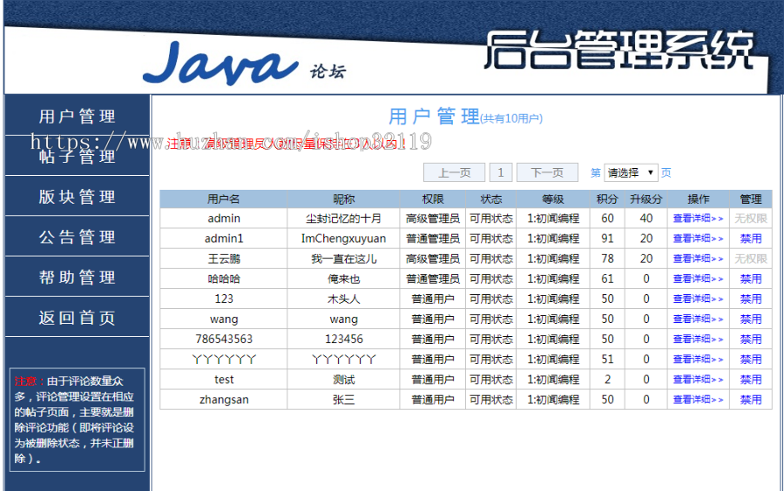Click 禁用 for the user with 51 points
This screenshot has width=784, height=491.
[751, 360]
